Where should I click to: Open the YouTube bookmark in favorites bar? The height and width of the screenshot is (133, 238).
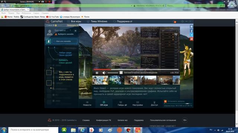52,17
